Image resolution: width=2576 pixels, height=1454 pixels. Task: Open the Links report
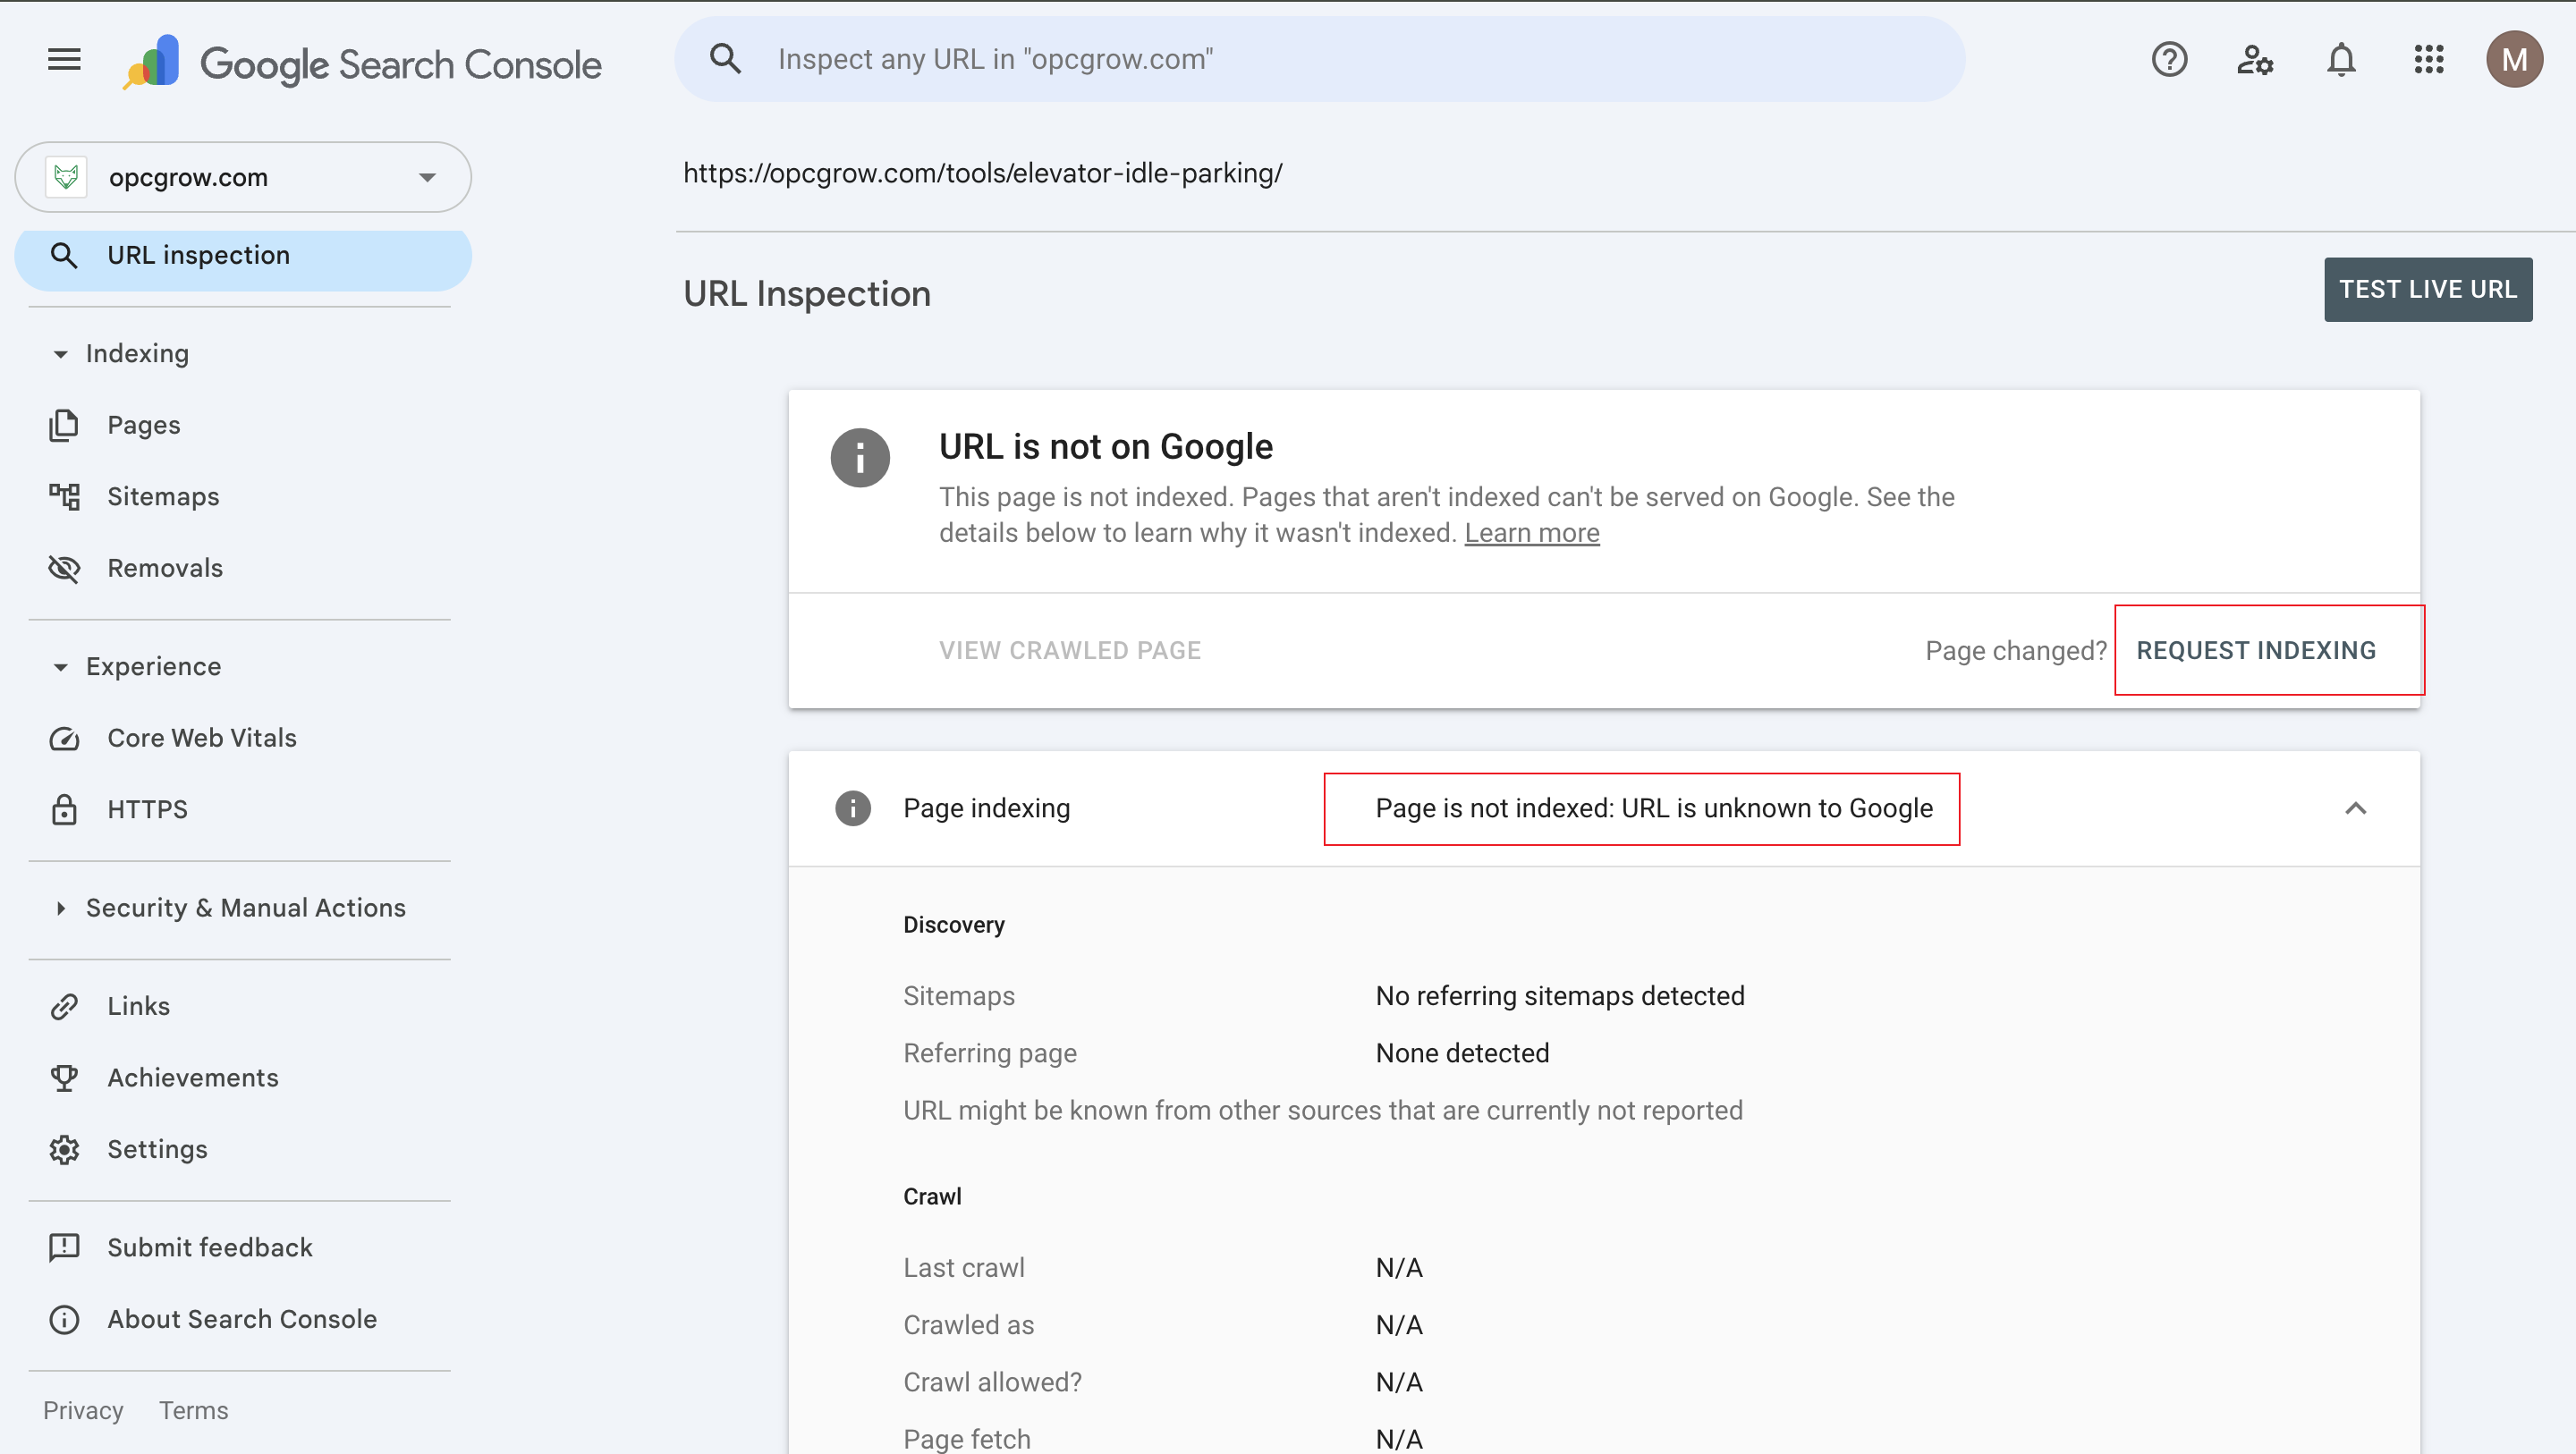click(138, 1006)
